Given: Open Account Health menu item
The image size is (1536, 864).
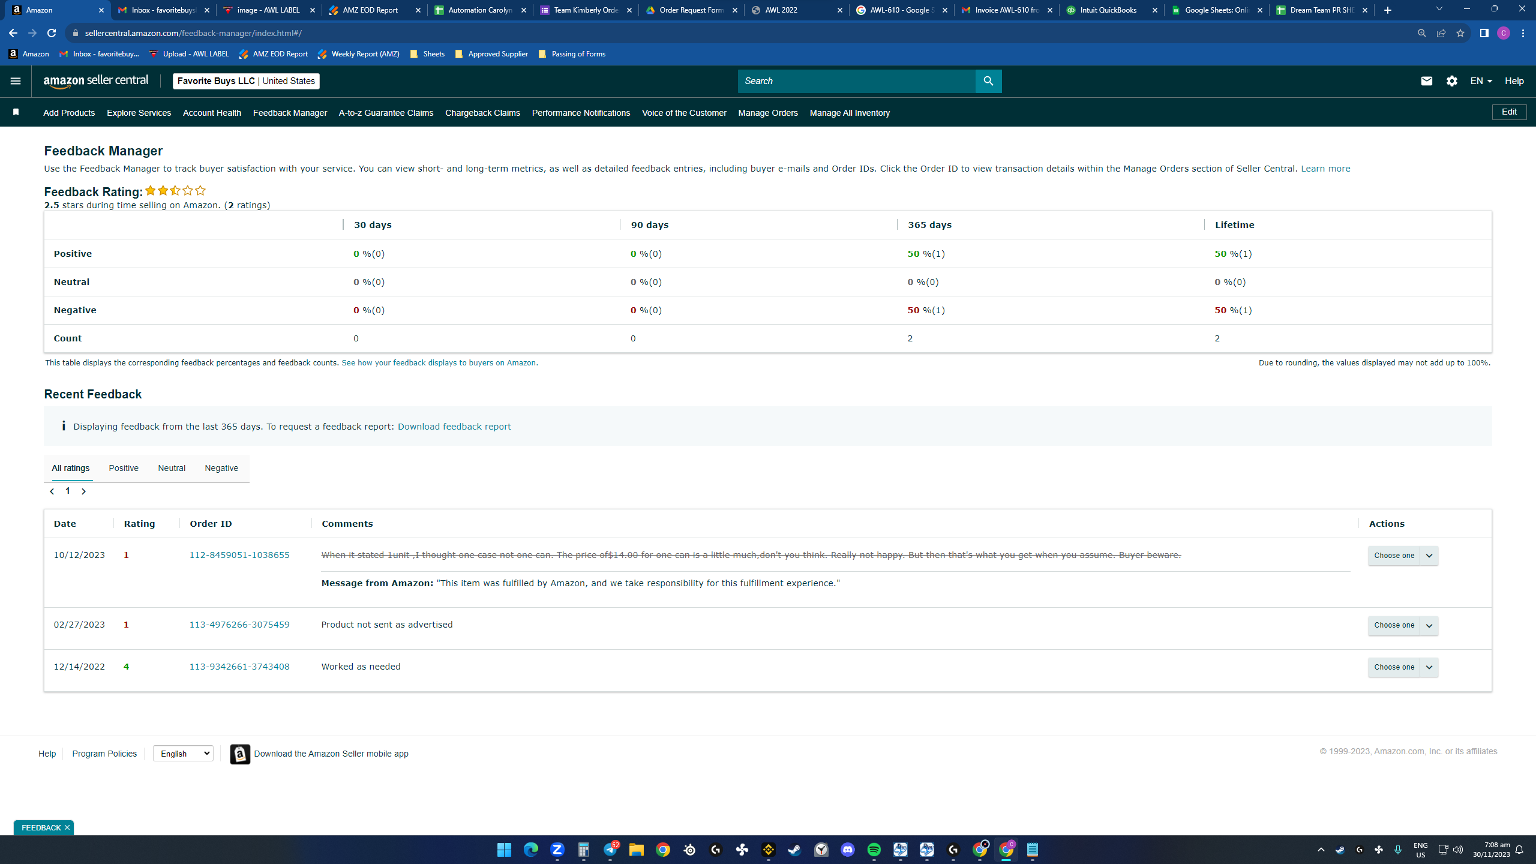Looking at the screenshot, I should [x=212, y=113].
